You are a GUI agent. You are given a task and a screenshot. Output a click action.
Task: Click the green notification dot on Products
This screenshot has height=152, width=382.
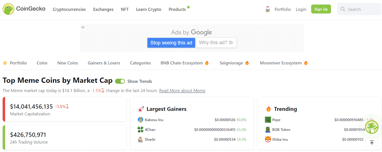(188, 7)
